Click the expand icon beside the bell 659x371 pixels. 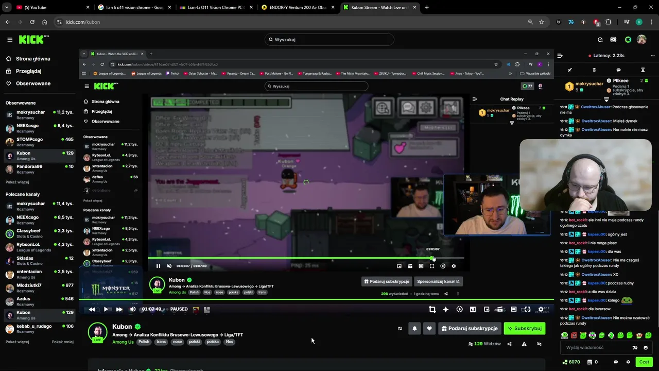pos(400,328)
